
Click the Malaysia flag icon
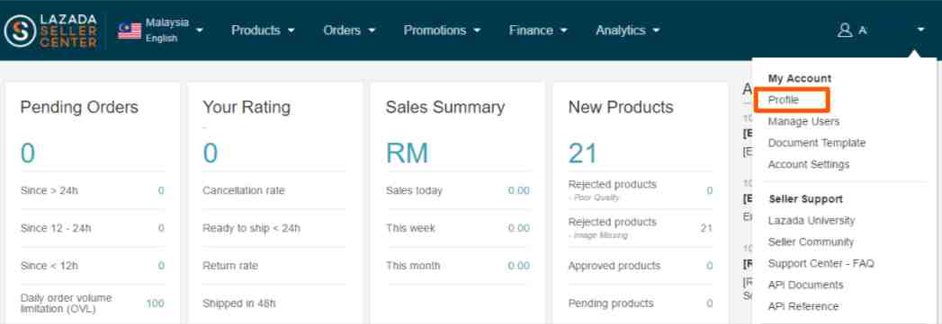point(130,31)
